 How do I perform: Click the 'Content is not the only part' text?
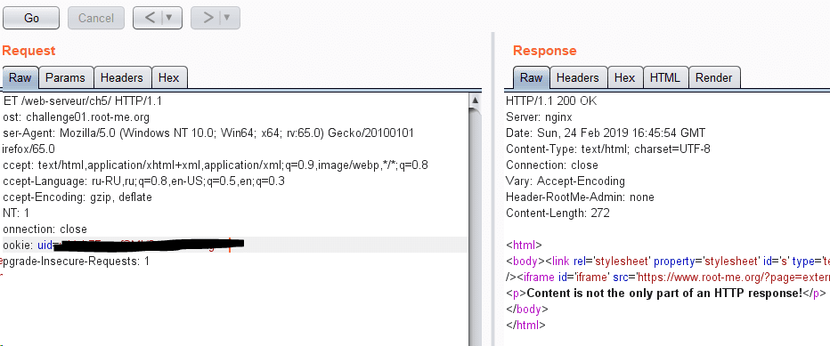(x=665, y=294)
